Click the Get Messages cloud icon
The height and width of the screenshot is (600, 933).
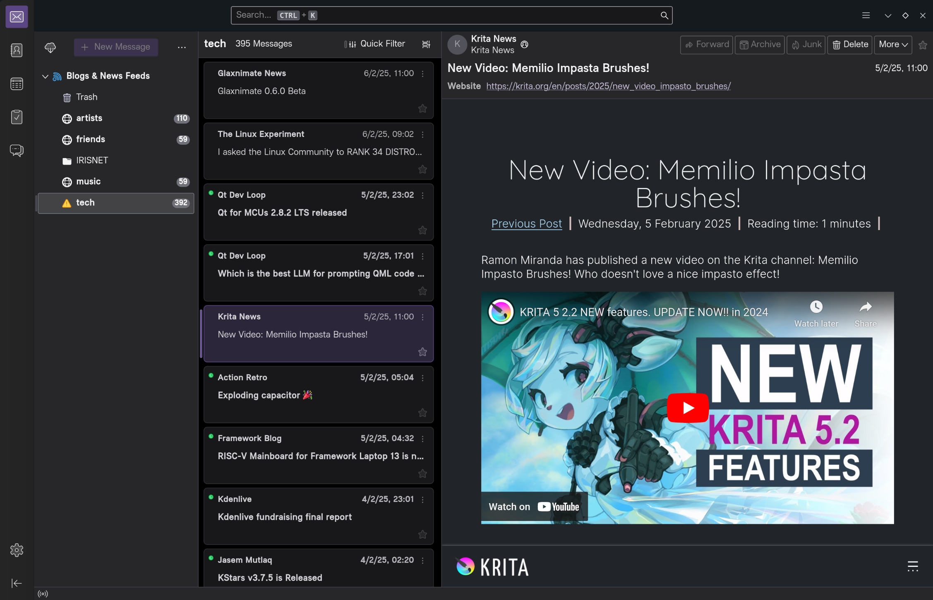(50, 47)
